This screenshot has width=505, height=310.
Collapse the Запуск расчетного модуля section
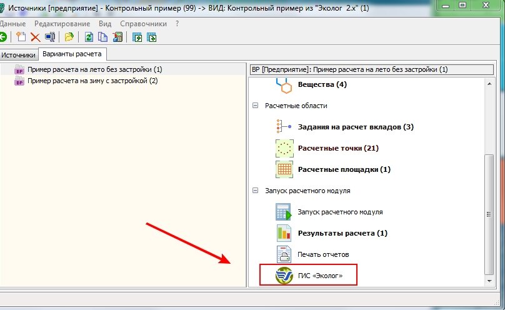(256, 191)
